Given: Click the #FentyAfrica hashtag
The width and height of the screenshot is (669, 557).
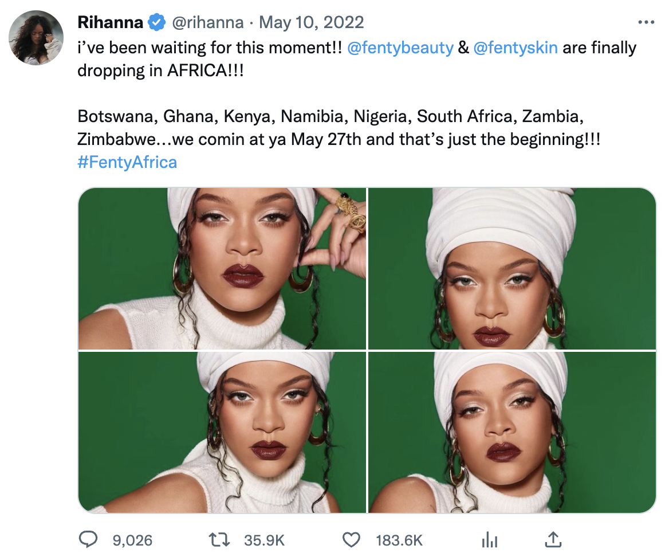Looking at the screenshot, I should (x=127, y=162).
